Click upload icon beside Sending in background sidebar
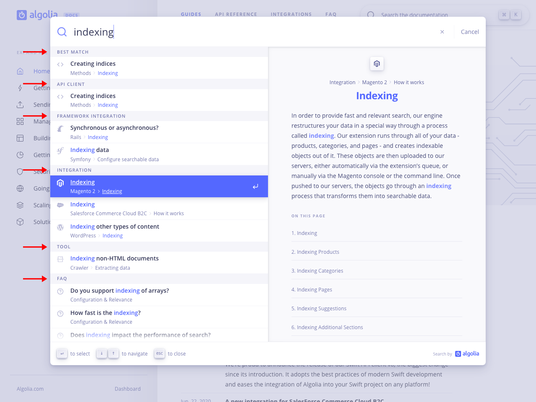536x402 pixels. point(20,105)
